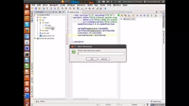Click Generate Sources icon in Maven panel

pos(125,16)
